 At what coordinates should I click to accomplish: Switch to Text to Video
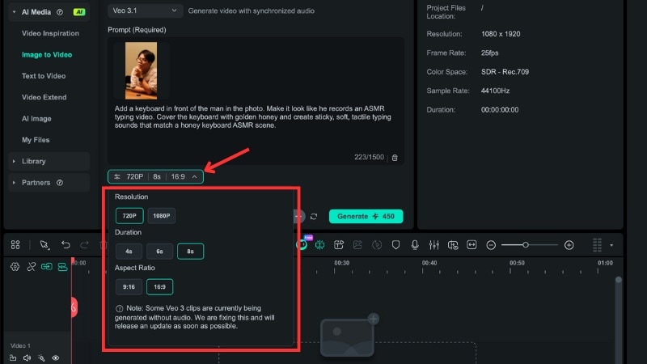[44, 76]
